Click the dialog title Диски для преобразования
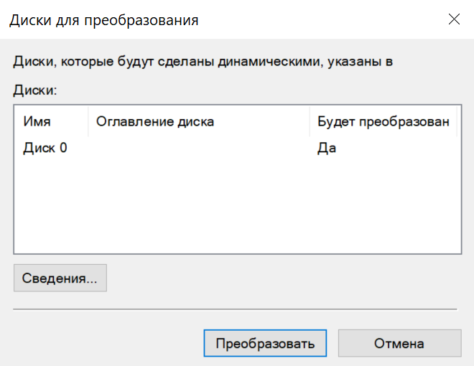The width and height of the screenshot is (474, 366). 103,20
